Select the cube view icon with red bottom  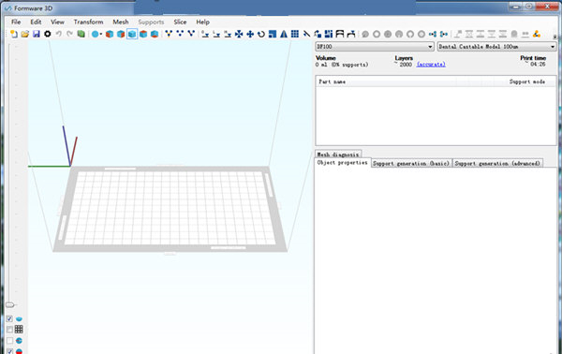pyautogui.click(x=155, y=34)
